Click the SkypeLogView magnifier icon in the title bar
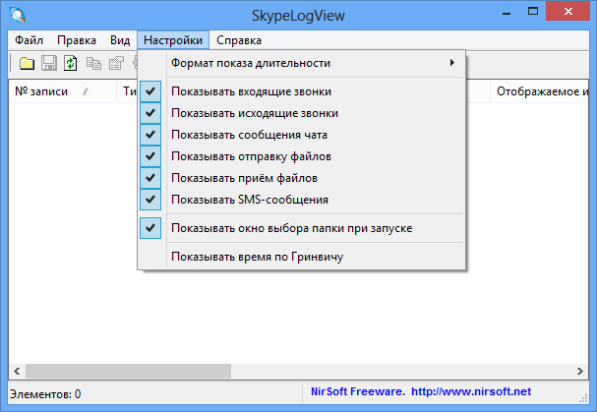Screen dimensions: 597x412 [x=18, y=16]
